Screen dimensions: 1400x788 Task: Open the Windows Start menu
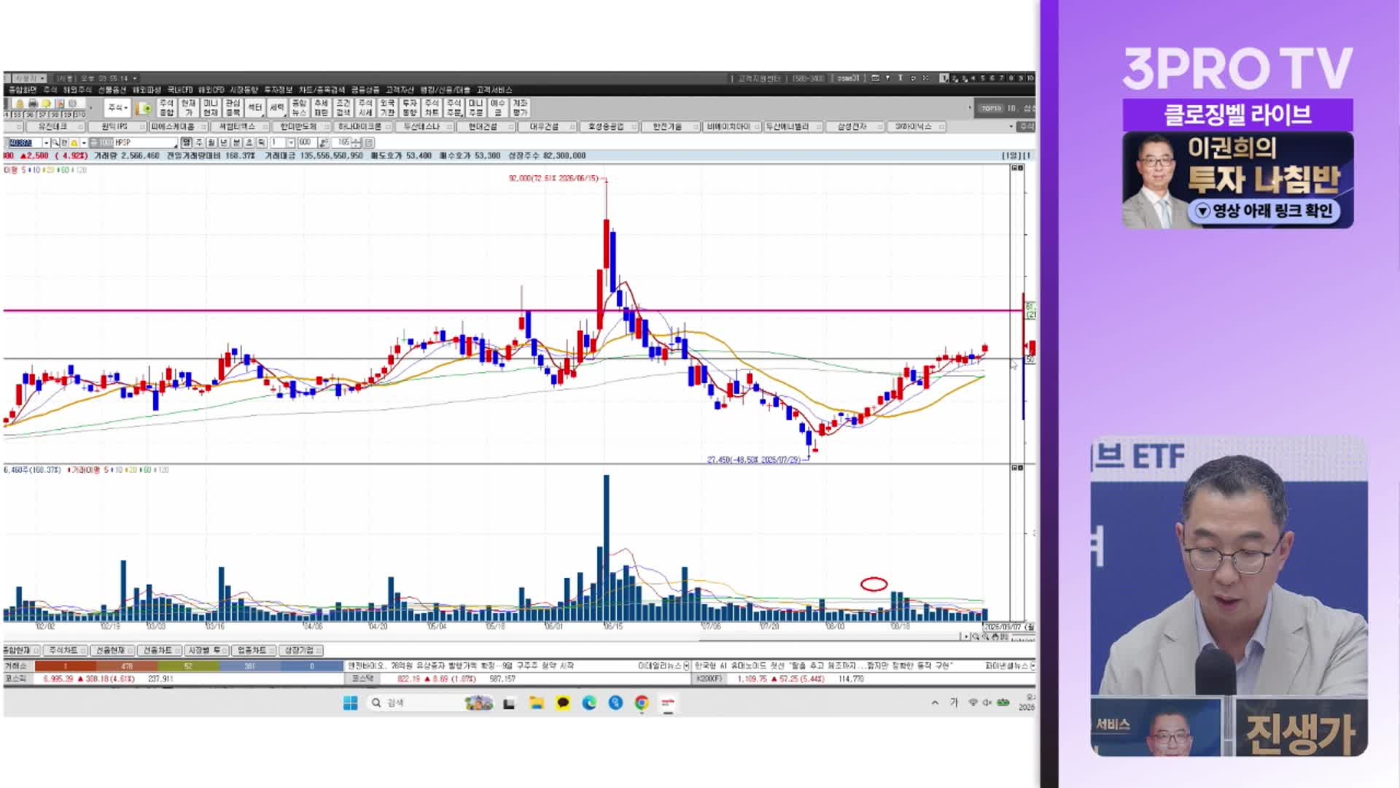(350, 703)
